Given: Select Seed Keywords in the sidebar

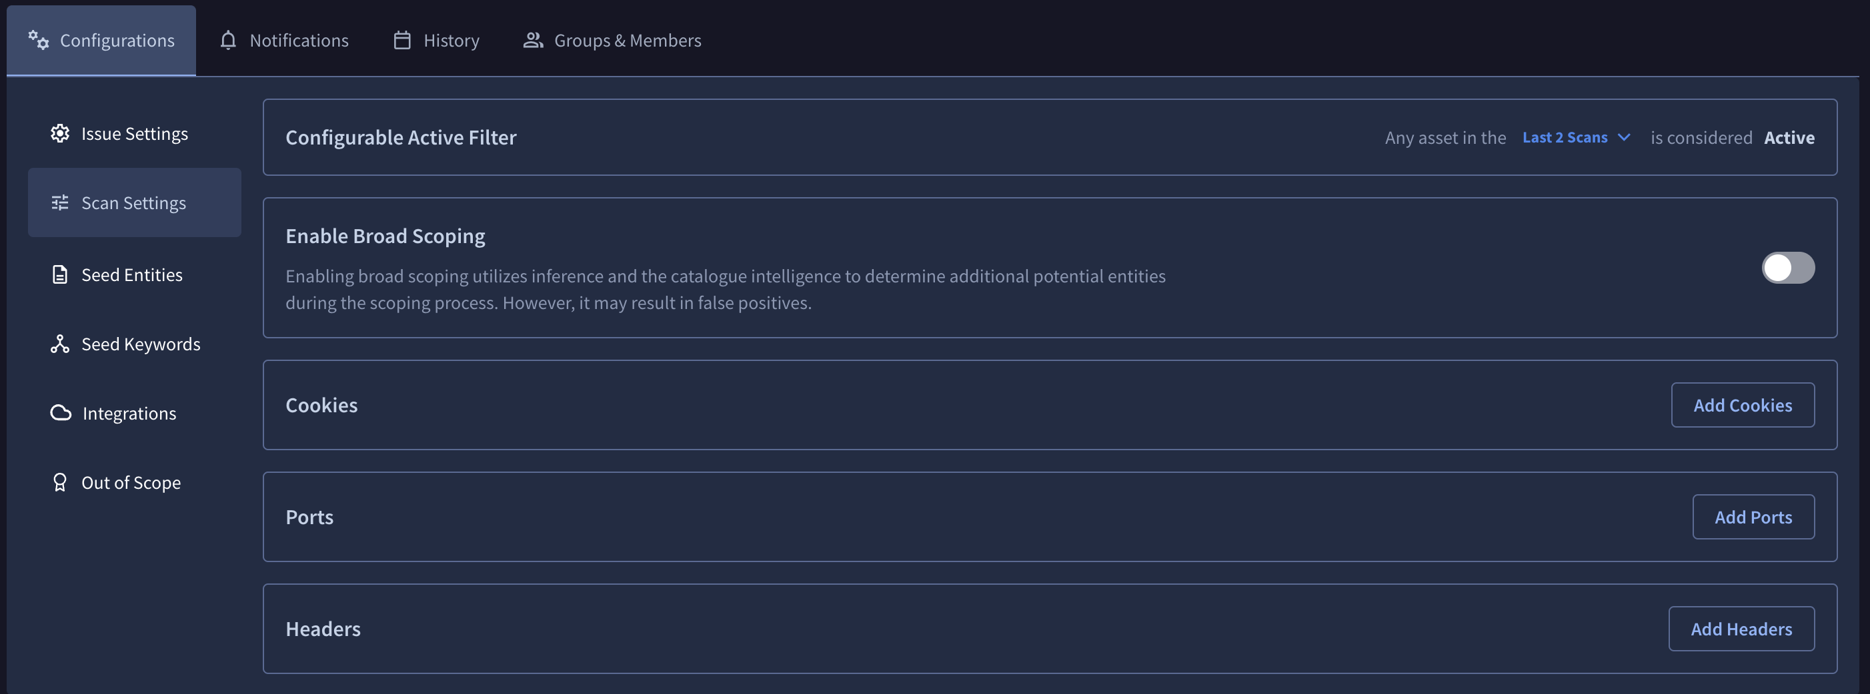Looking at the screenshot, I should tap(134, 344).
